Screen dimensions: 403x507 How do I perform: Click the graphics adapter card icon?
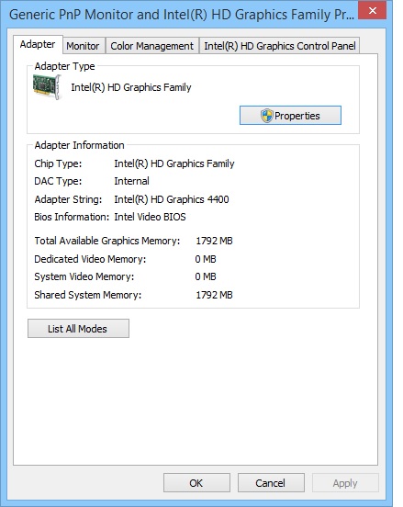[x=47, y=87]
